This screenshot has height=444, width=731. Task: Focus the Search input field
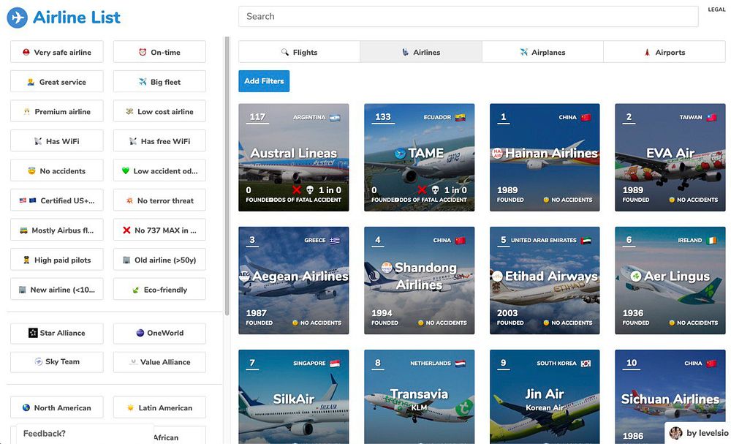(x=468, y=16)
